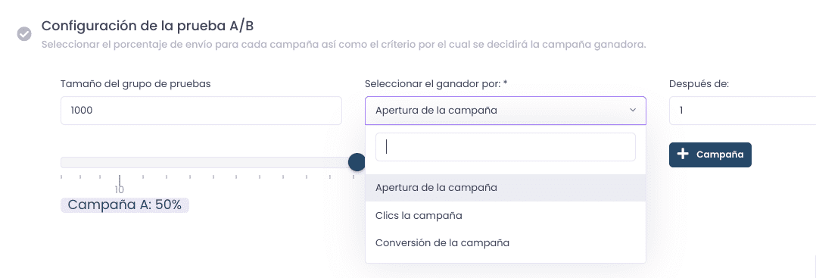Screen dimensions: 816x278
Task: Click the 'Después de' input showing 1
Action: pyautogui.click(x=743, y=111)
